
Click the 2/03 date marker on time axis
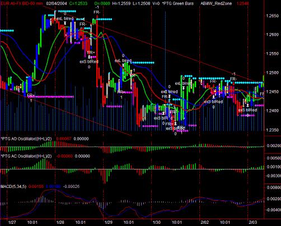point(253,222)
